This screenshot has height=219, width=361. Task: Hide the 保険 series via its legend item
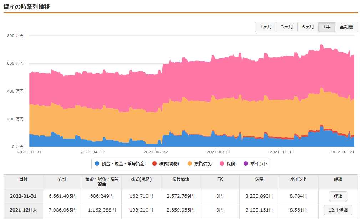coord(229,164)
